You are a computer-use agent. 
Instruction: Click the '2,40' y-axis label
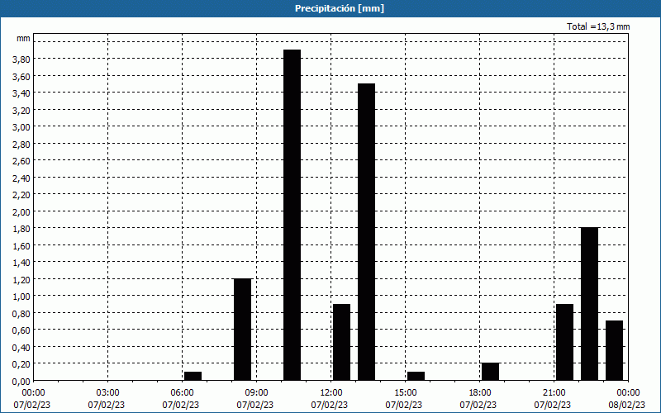21,178
